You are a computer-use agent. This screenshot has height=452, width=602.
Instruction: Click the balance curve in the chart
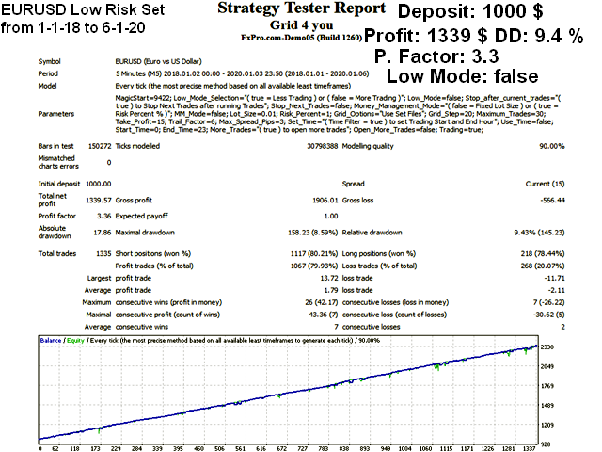point(288,392)
